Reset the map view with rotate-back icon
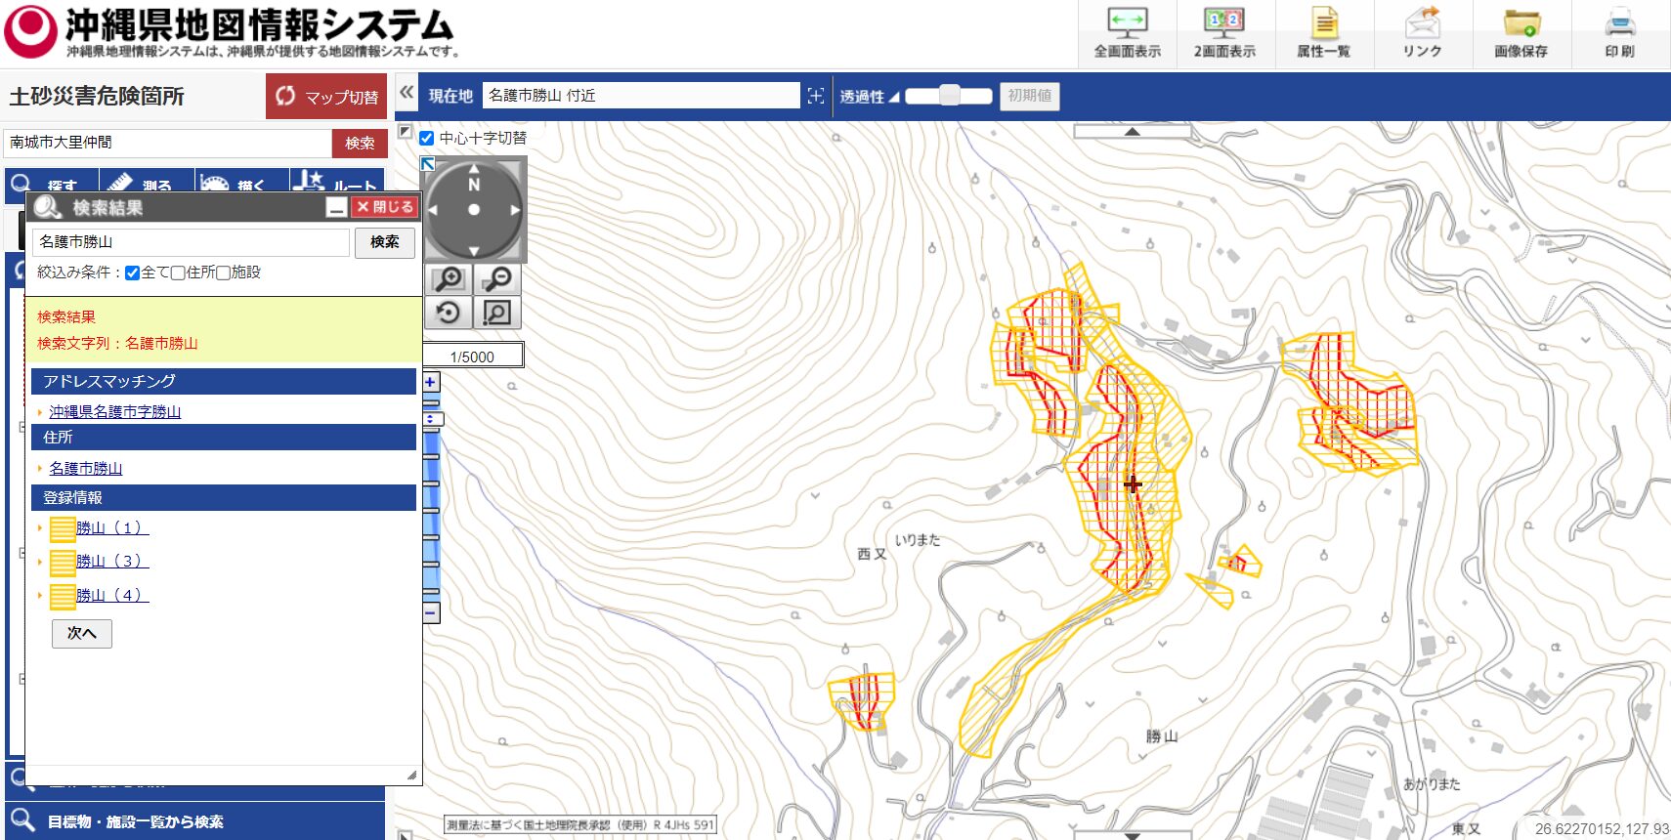1671x840 pixels. (x=449, y=314)
